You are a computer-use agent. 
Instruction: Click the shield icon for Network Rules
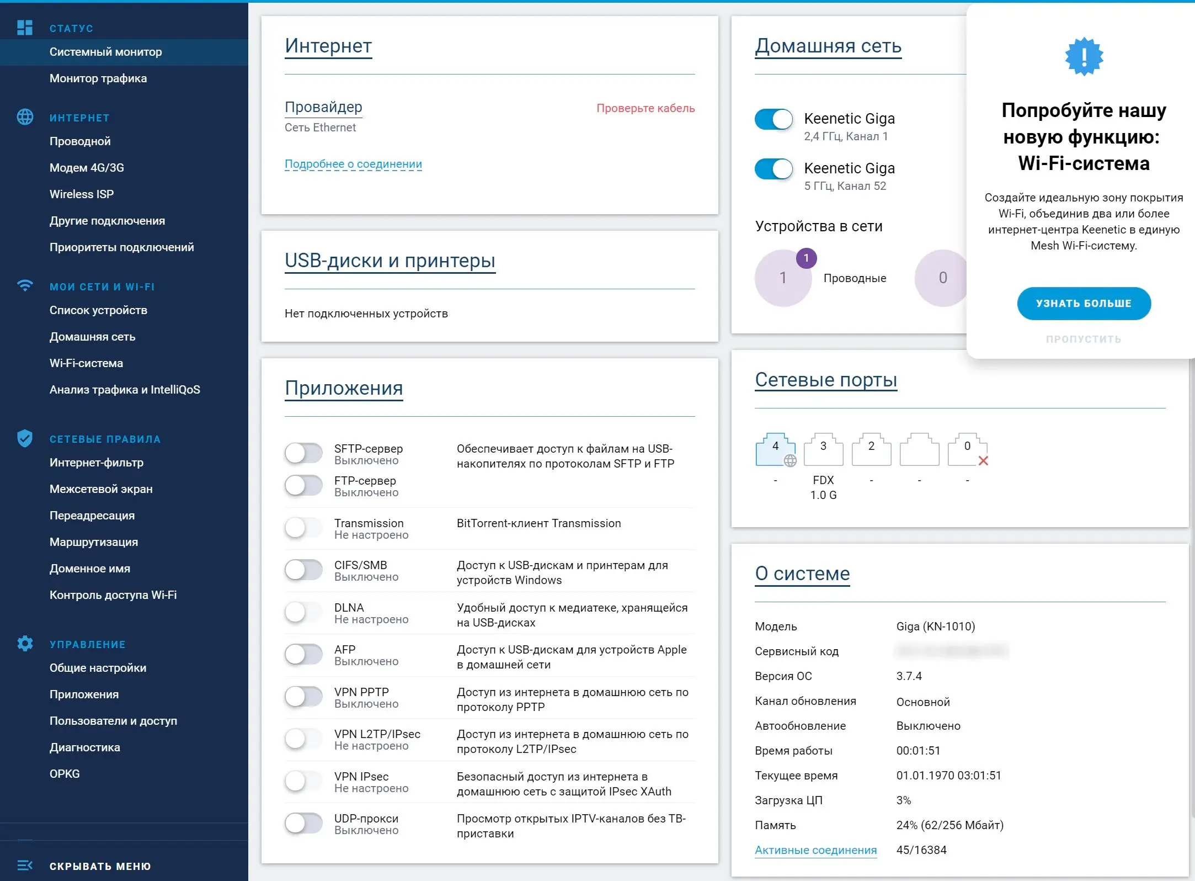pos(25,438)
